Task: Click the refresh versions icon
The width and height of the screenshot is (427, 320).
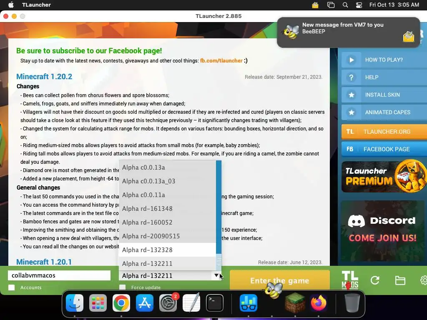Action: 375,280
